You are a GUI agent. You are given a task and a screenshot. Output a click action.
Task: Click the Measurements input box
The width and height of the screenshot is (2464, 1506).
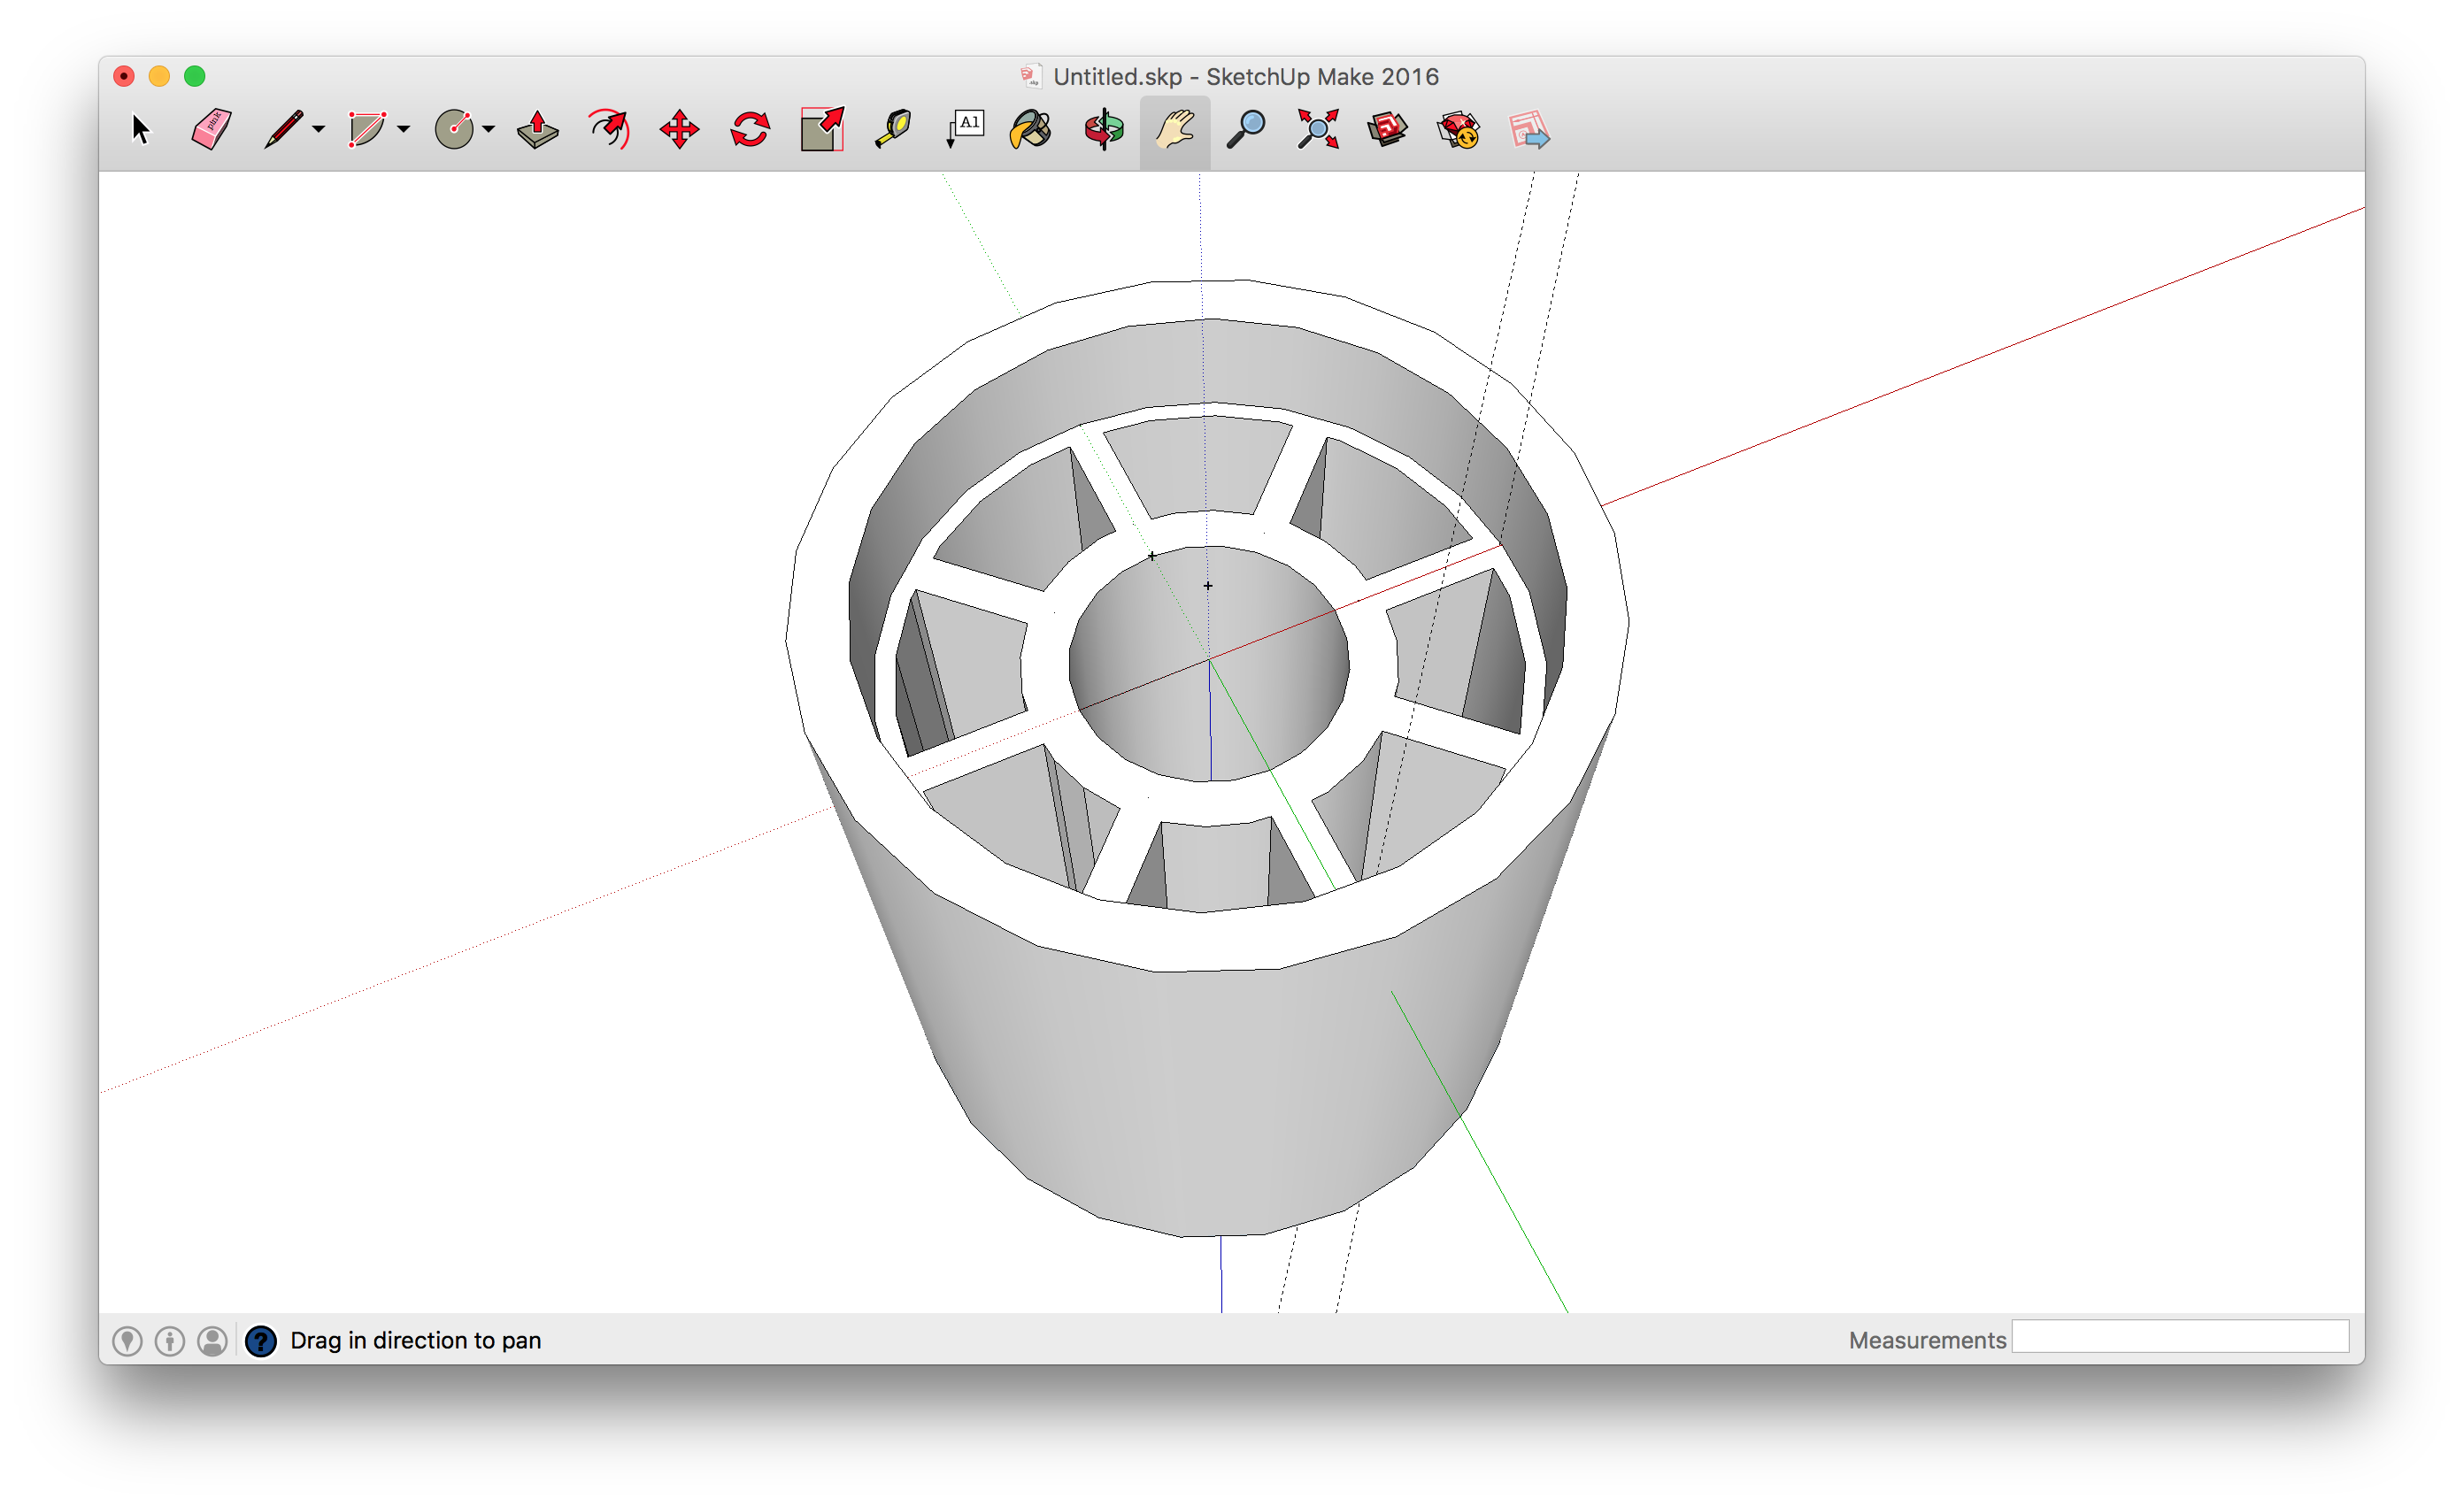2179,1337
